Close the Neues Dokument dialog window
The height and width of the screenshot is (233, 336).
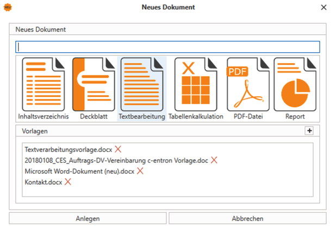click(323, 8)
